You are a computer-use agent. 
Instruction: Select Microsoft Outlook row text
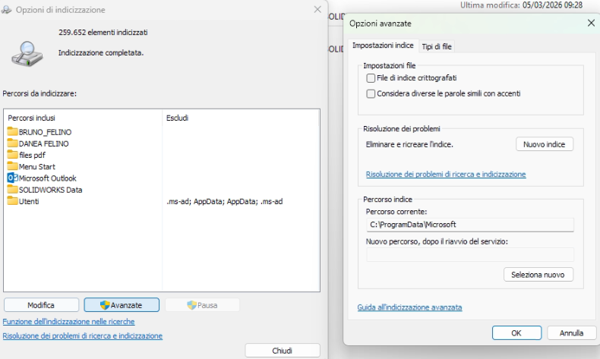coord(47,178)
